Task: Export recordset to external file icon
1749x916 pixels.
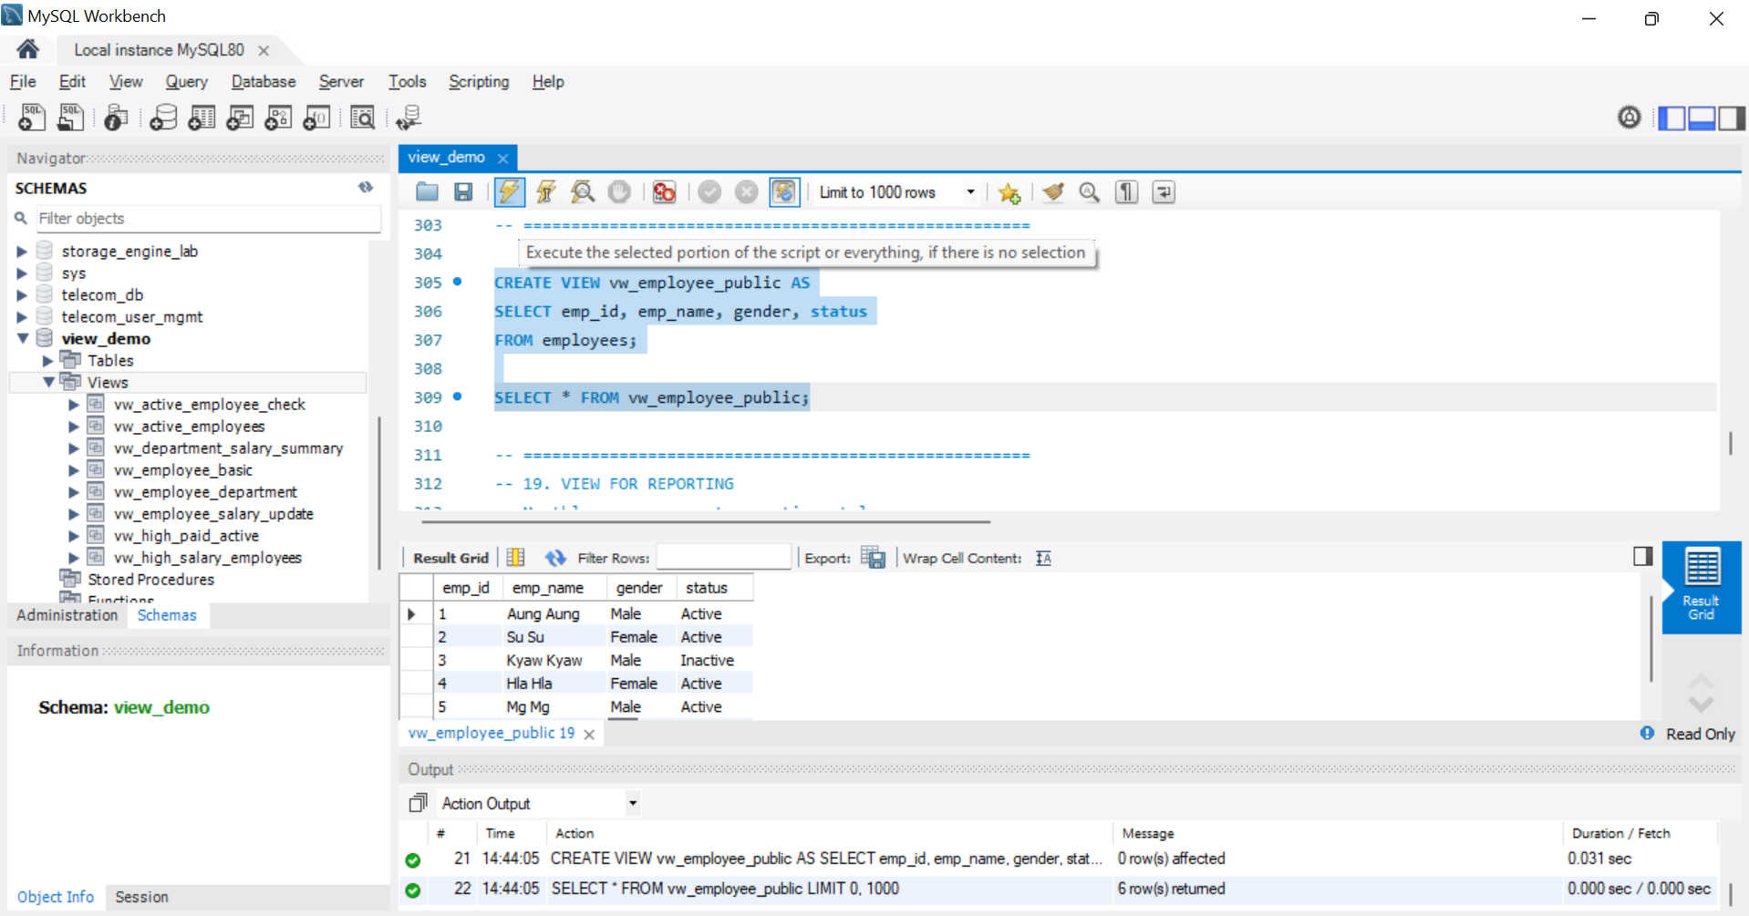Action: tap(873, 558)
